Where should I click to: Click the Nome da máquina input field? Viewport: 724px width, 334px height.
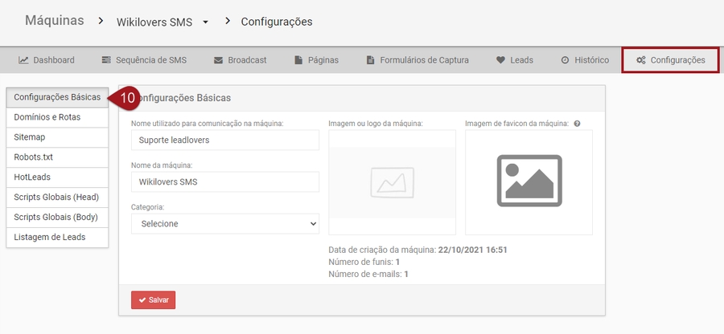225,182
